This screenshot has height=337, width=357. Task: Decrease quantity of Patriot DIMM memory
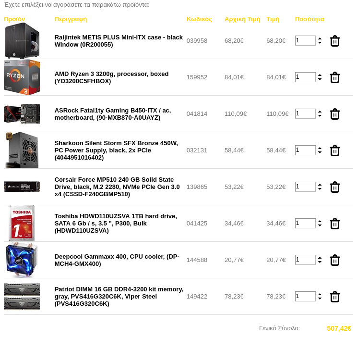click(320, 298)
